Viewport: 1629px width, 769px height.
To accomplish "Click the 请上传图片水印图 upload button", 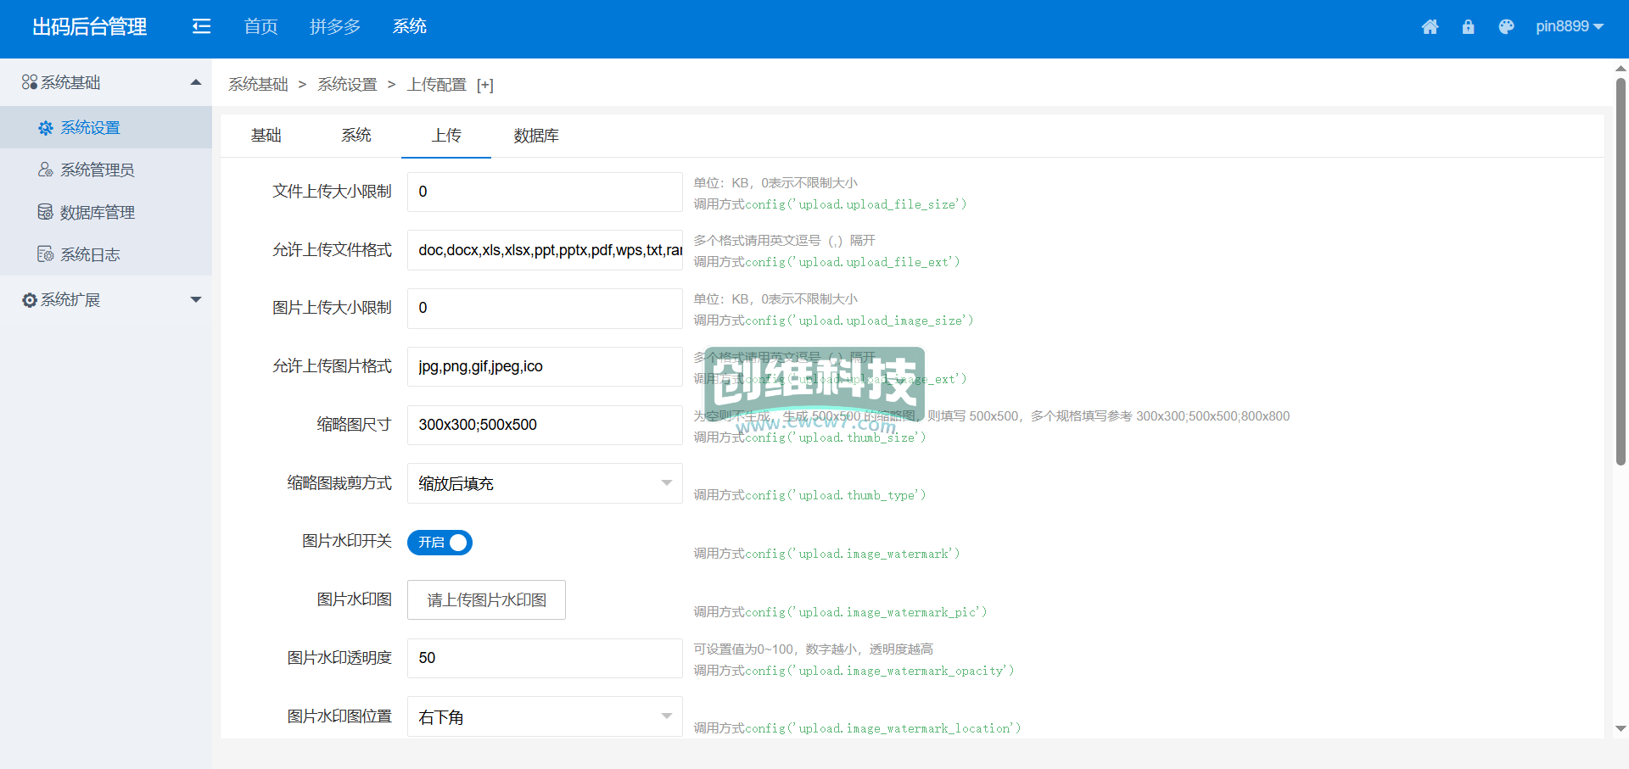I will click(x=486, y=600).
